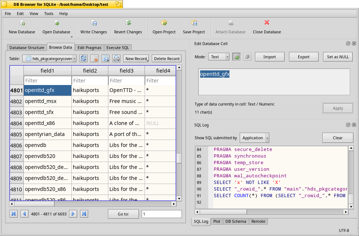The image size is (359, 236).
Task: Expand the Open Database dropdown arrow
Action: click(71, 37)
